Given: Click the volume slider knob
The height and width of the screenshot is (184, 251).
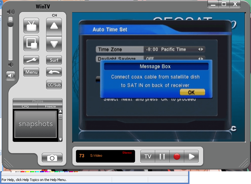Looking at the screenshot, I should pos(10,24).
